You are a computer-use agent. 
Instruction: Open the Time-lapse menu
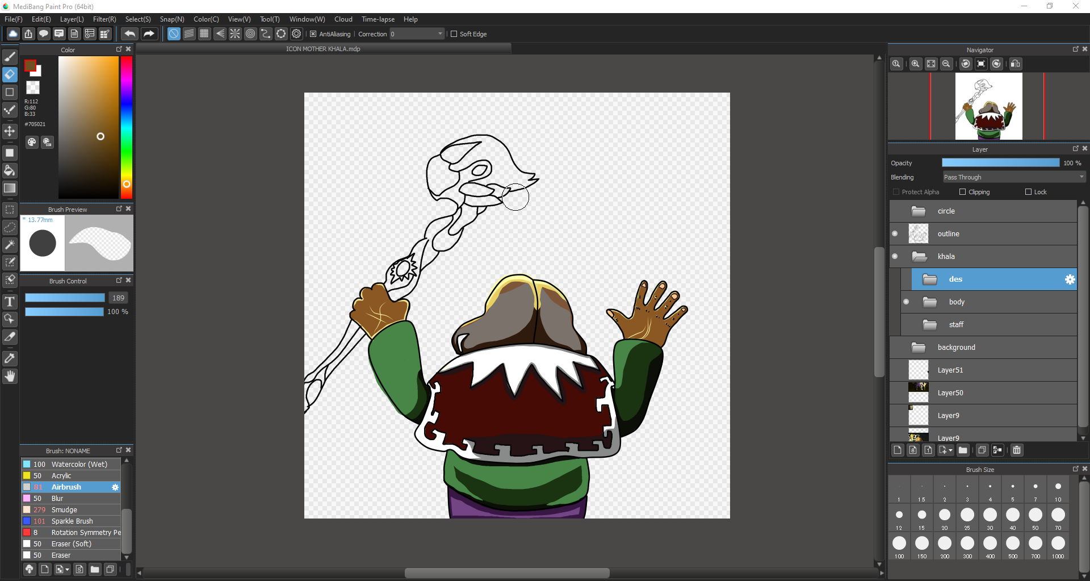point(378,19)
